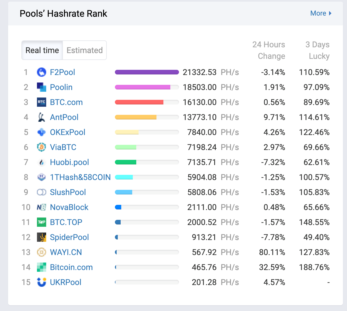Click the F2Pool logo icon
The width and height of the screenshot is (347, 311).
[42, 72]
